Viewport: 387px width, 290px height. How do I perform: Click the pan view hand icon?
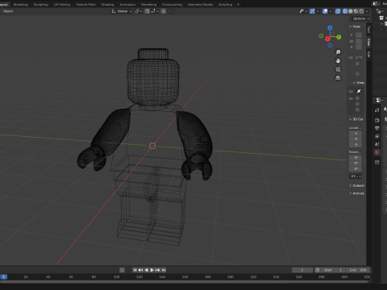338,60
